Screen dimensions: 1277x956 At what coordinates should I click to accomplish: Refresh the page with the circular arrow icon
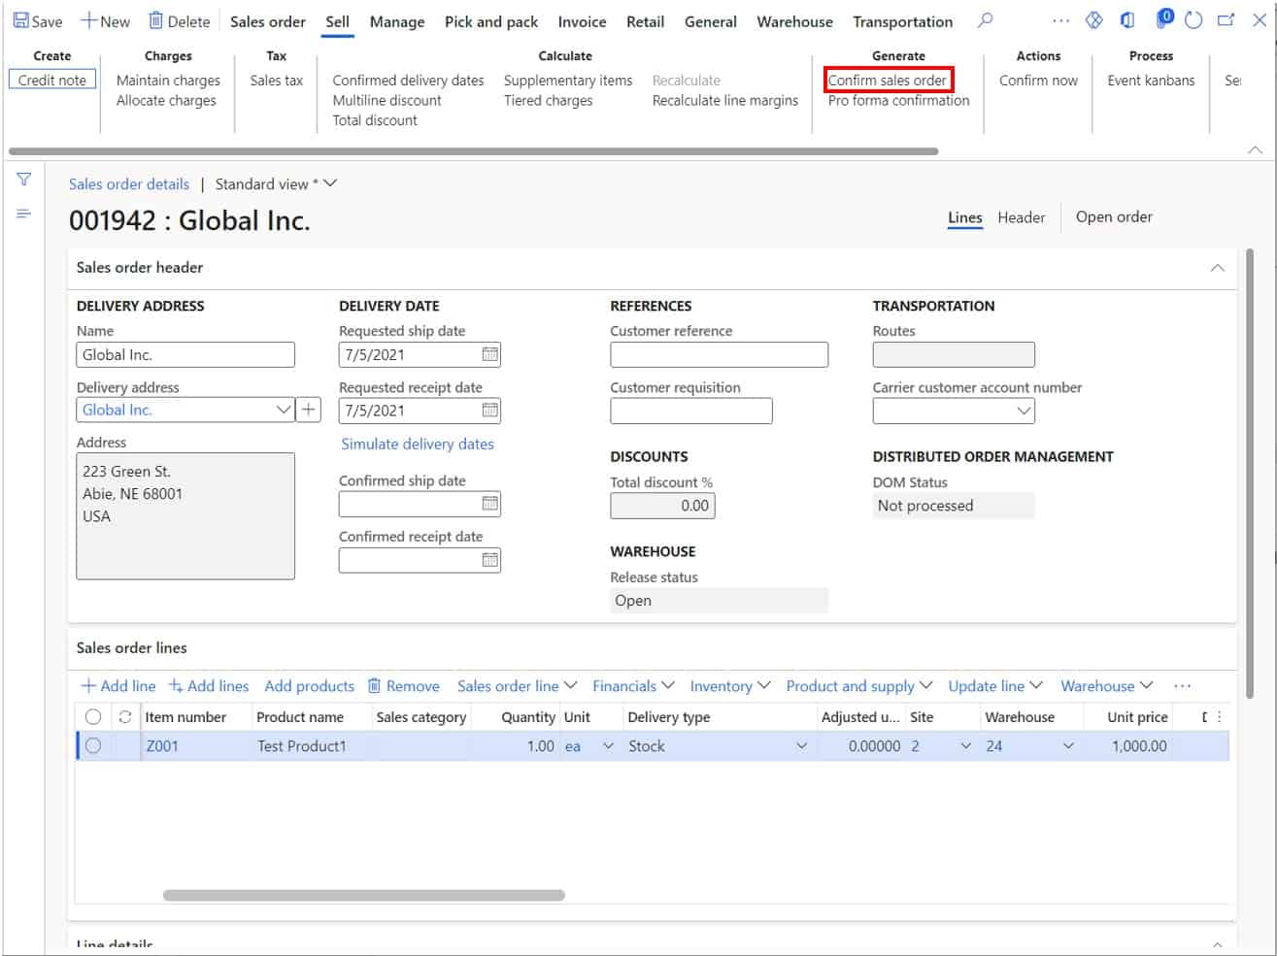(1193, 19)
